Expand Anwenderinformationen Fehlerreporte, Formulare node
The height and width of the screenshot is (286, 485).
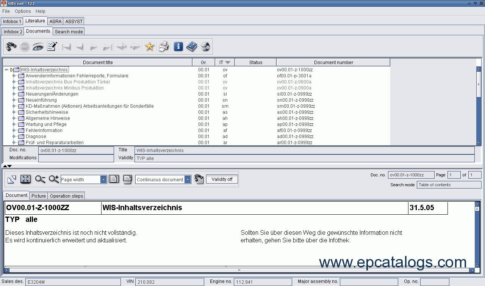coord(14,76)
